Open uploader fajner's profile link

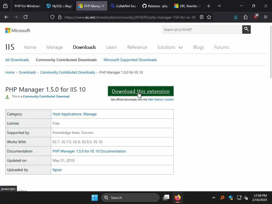pos(57,170)
